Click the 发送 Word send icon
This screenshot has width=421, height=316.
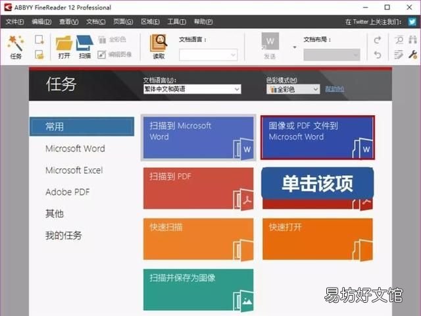coord(270,41)
